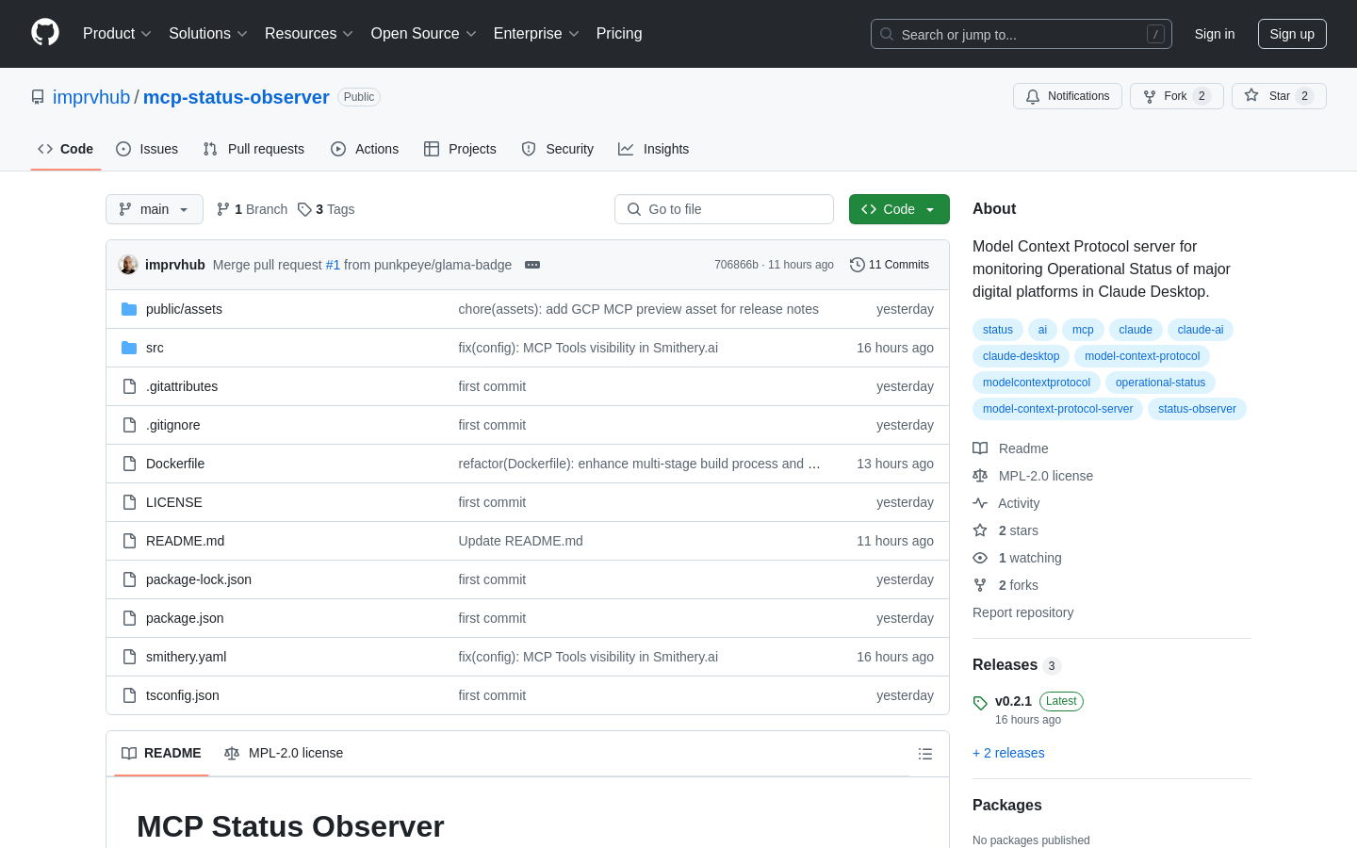Click the imprvhub avatar image

coord(128,265)
